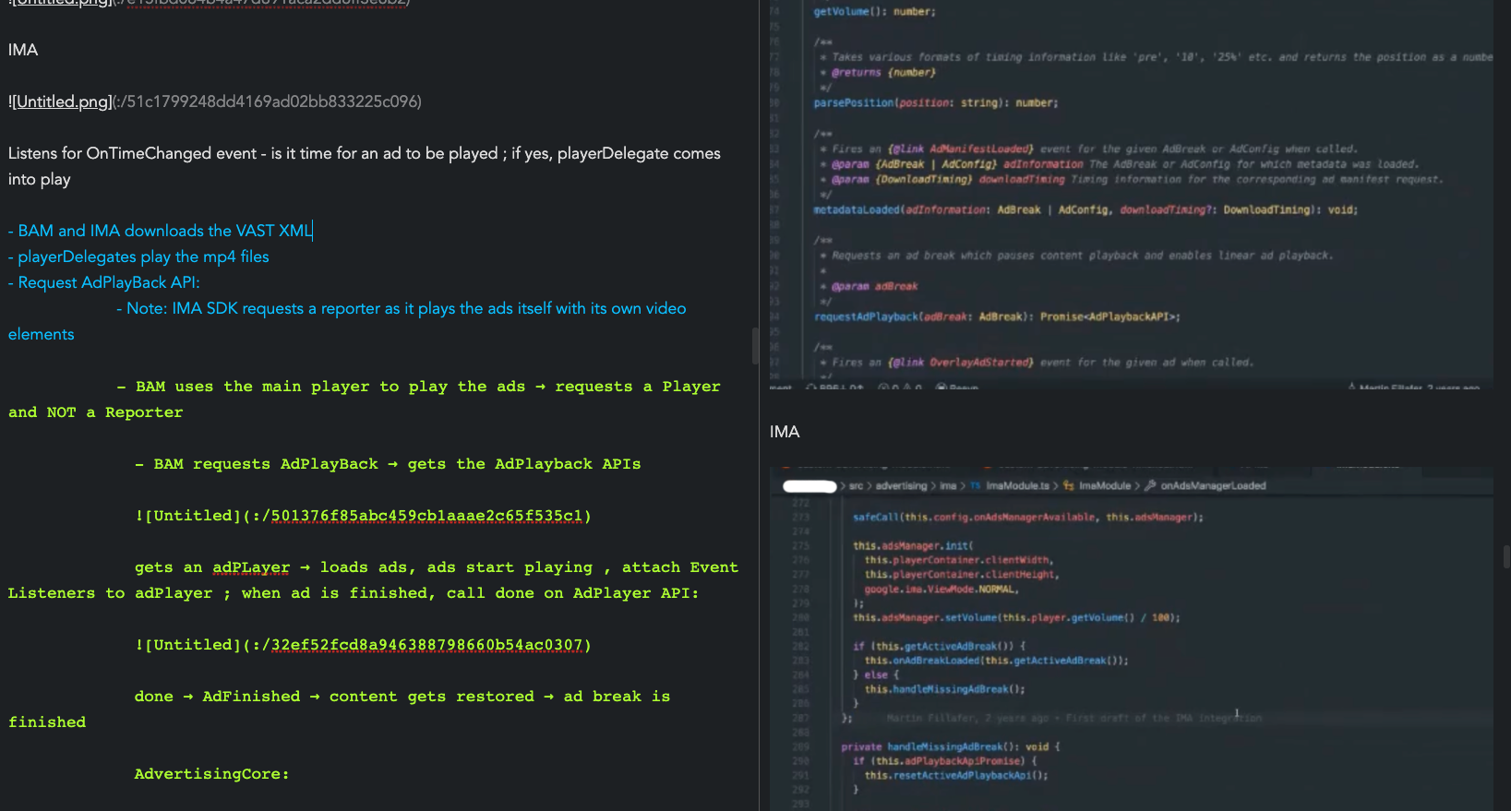Click the Untitled image reference starting with 32ef52fcd8a9
The width and height of the screenshot is (1511, 811).
pos(363,645)
